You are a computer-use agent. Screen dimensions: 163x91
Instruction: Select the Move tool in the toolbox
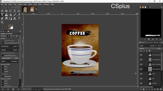pyautogui.click(x=2, y=11)
